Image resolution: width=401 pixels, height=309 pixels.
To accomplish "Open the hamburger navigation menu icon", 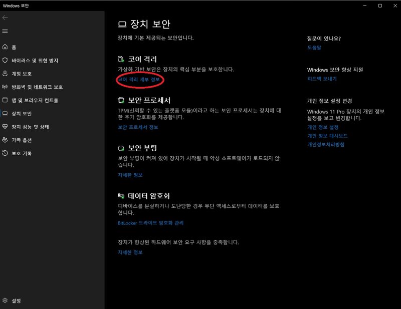I will click(5, 31).
